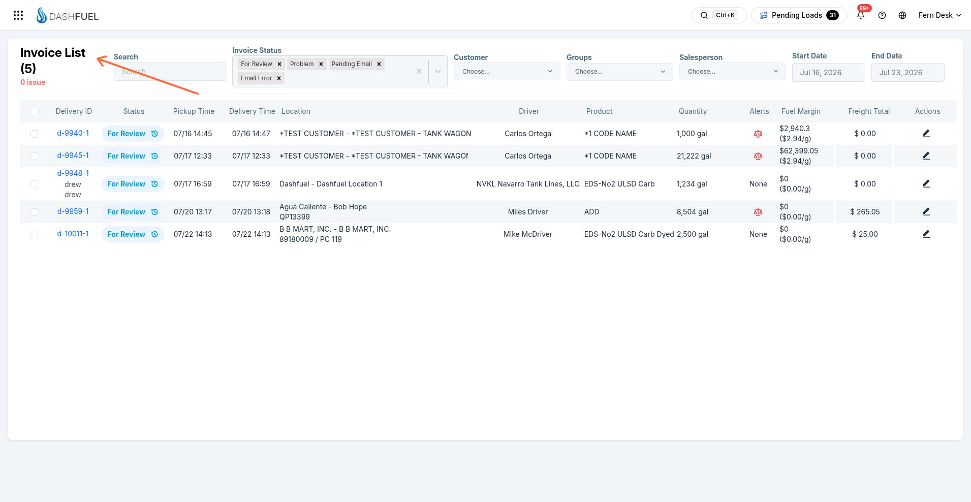This screenshot has height=502, width=971.
Task: Open delivery link d-10011-1
Action: pyautogui.click(x=73, y=234)
